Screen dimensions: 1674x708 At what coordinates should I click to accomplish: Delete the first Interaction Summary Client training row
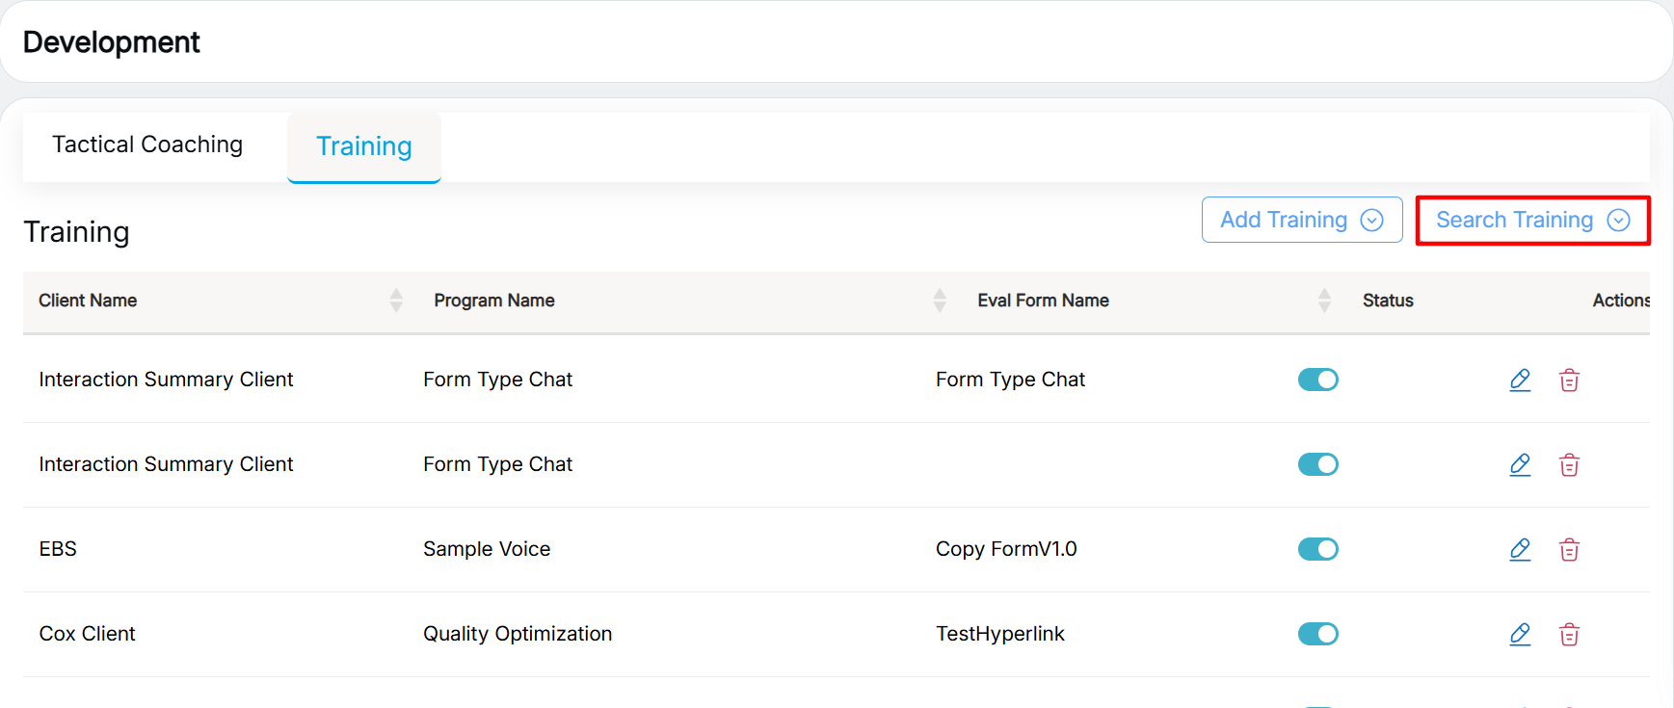(x=1569, y=380)
